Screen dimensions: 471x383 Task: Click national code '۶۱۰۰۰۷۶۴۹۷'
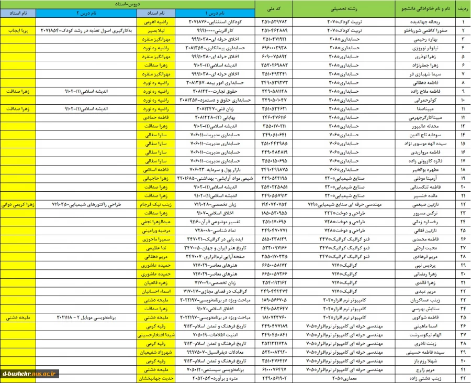click(274, 370)
